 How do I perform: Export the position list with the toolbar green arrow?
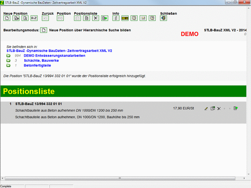pyautogui.click(x=105, y=18)
